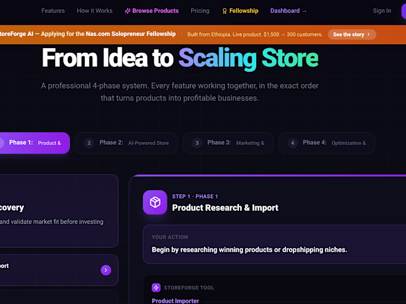This screenshot has height=304, width=406.
Task: Click the 'STEP 1 · PHASE 1' label
Action: pyautogui.click(x=195, y=196)
